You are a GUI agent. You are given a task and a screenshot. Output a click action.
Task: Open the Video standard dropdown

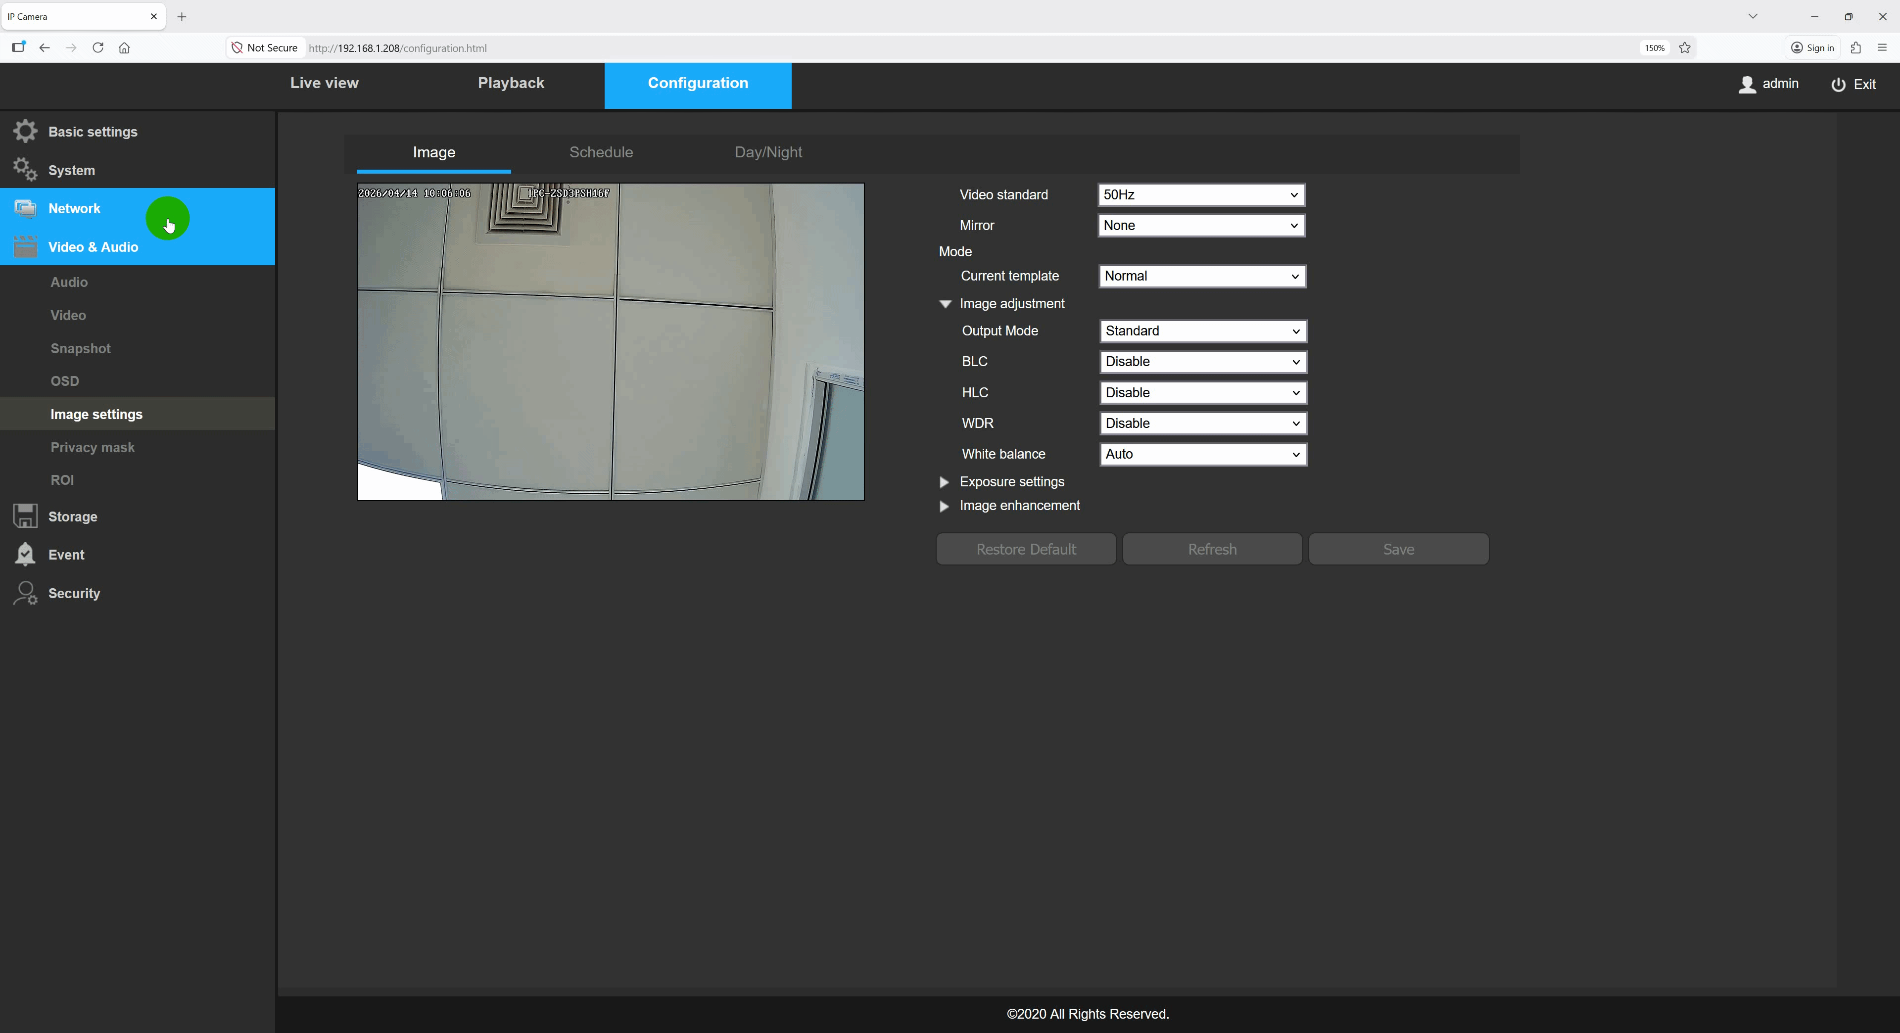pos(1201,194)
